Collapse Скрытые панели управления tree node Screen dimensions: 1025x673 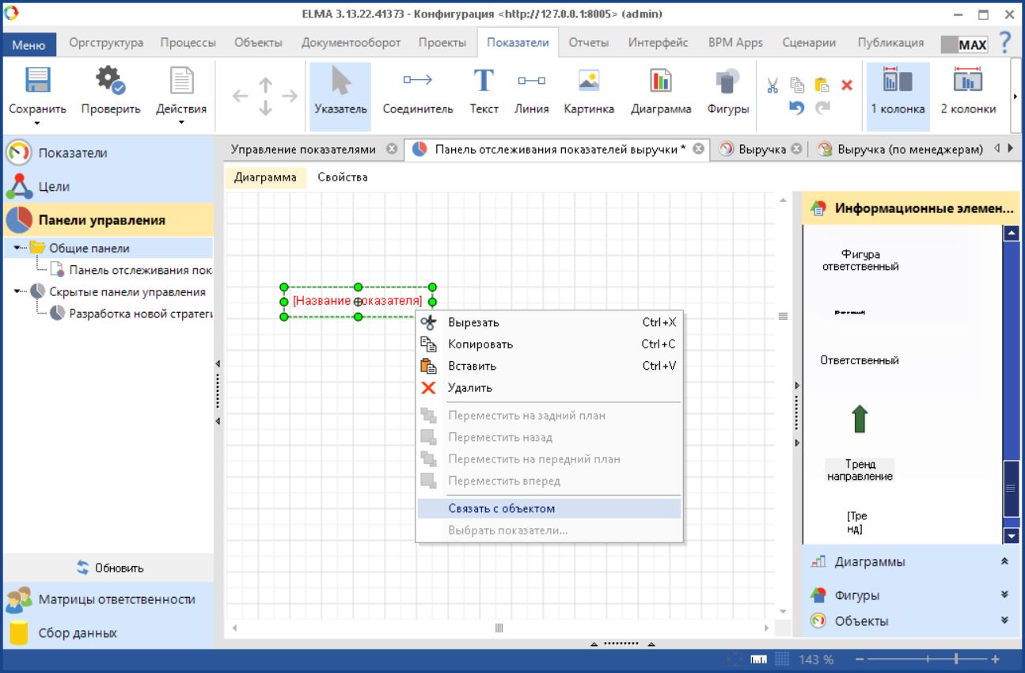[18, 291]
